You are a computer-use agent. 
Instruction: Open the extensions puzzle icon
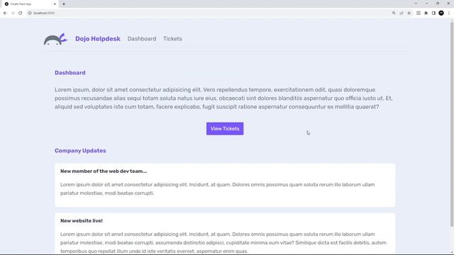[426, 13]
